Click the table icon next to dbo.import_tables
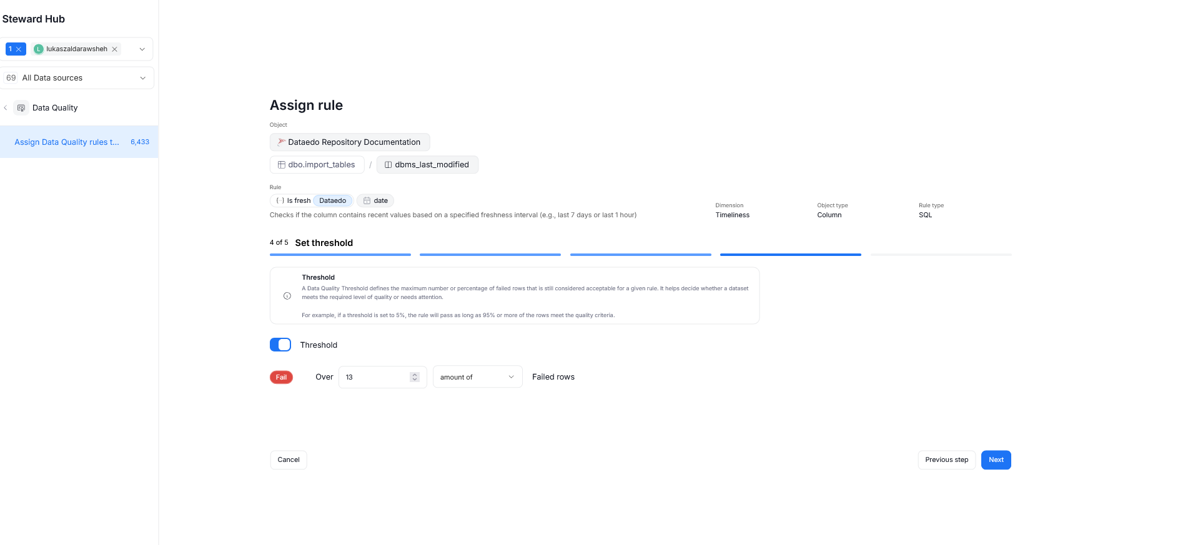Screen dimensions: 1178x545 coord(282,165)
